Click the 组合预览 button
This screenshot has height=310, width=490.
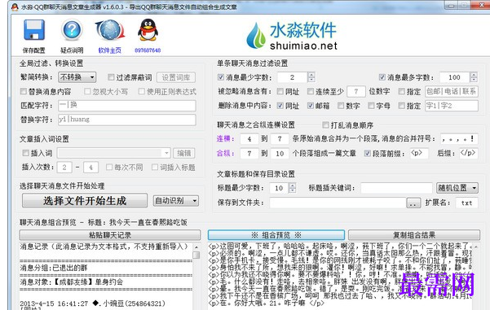point(276,235)
